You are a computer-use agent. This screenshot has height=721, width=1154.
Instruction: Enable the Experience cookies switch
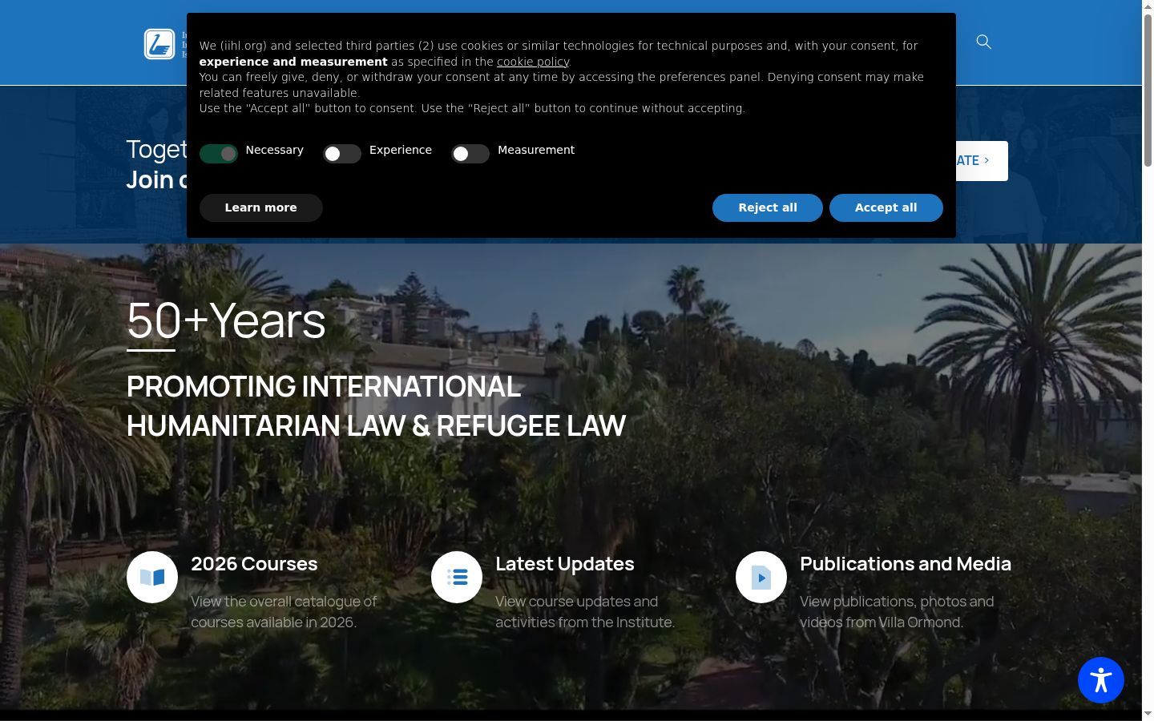click(x=342, y=153)
